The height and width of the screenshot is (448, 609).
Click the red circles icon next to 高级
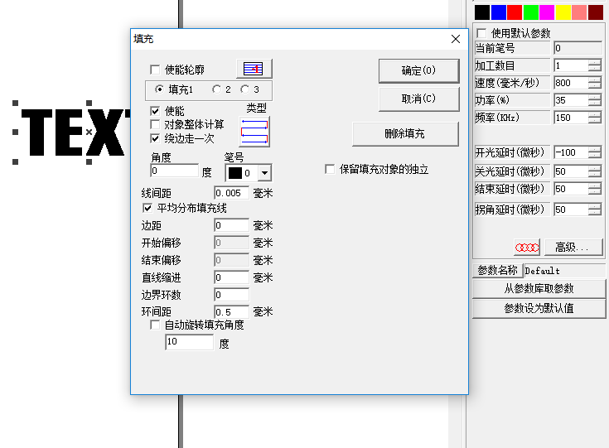527,247
